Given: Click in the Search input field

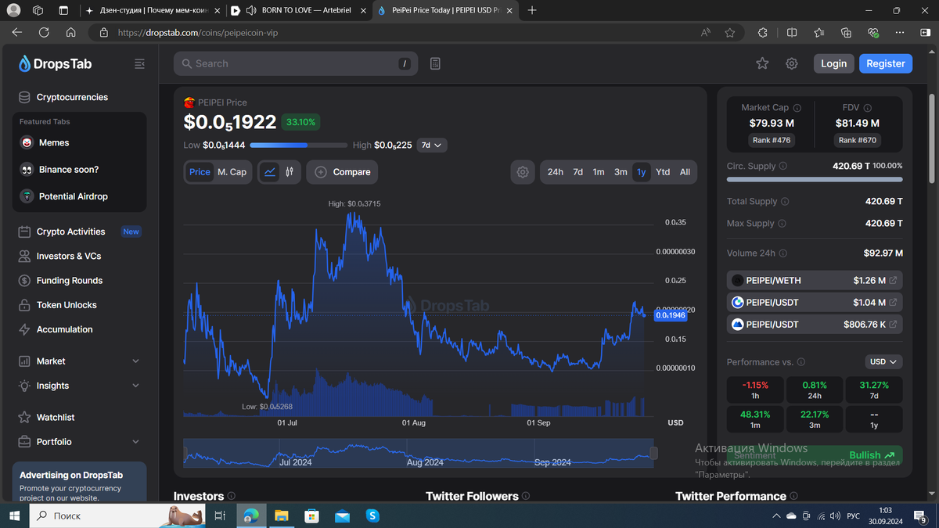Looking at the screenshot, I should 296,63.
